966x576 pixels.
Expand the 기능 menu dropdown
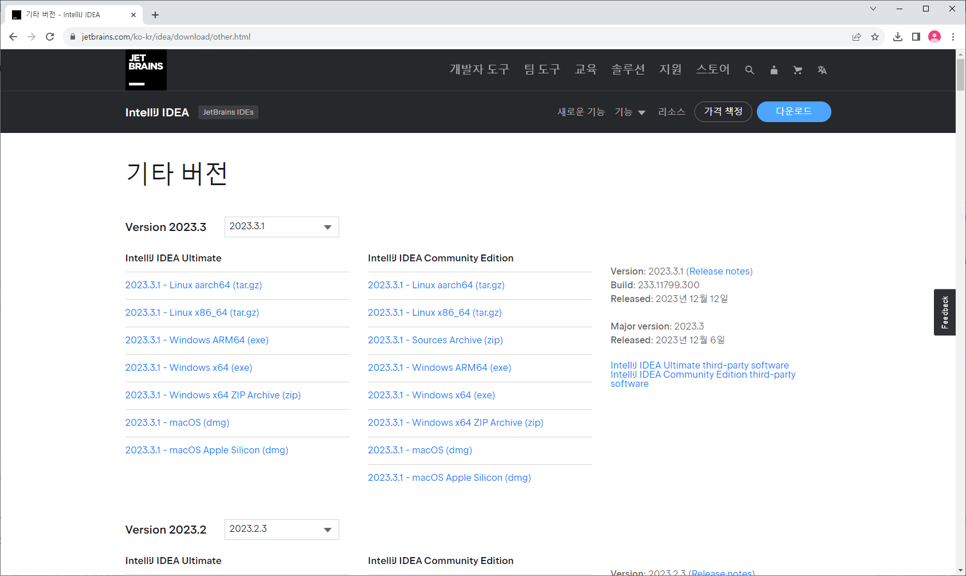(630, 112)
